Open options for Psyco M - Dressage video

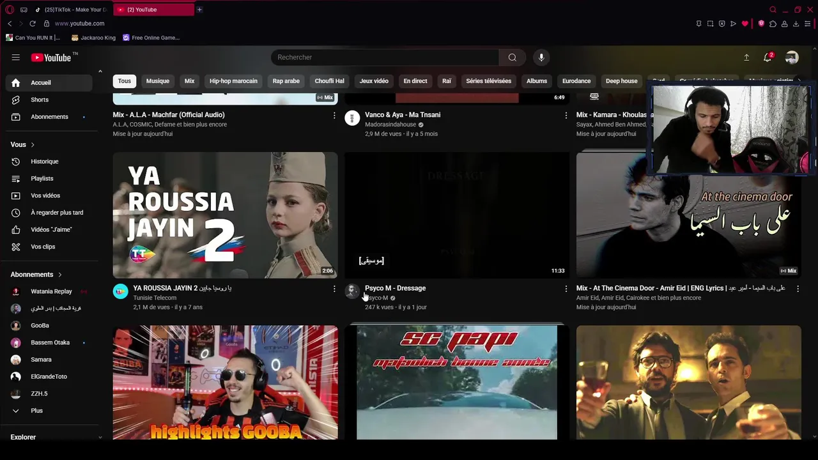[x=566, y=289]
